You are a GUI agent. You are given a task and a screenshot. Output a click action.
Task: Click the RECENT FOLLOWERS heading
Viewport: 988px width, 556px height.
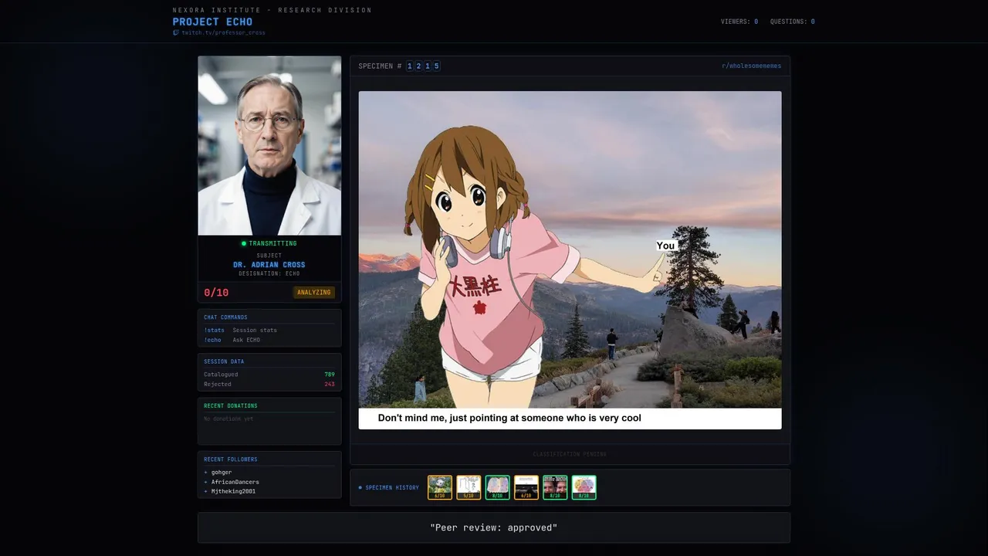tap(231, 459)
